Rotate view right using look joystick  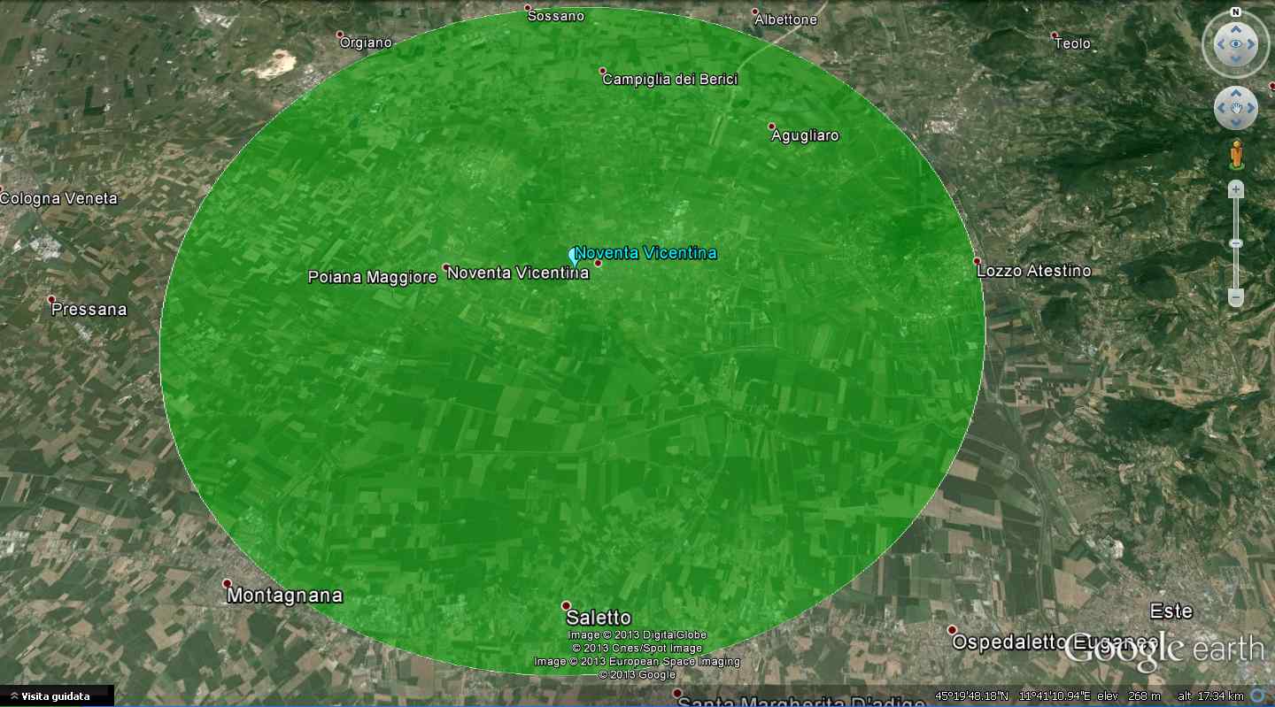coord(1251,43)
